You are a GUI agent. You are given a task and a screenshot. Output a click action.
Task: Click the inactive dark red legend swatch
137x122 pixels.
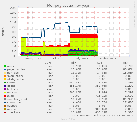tap(5, 112)
